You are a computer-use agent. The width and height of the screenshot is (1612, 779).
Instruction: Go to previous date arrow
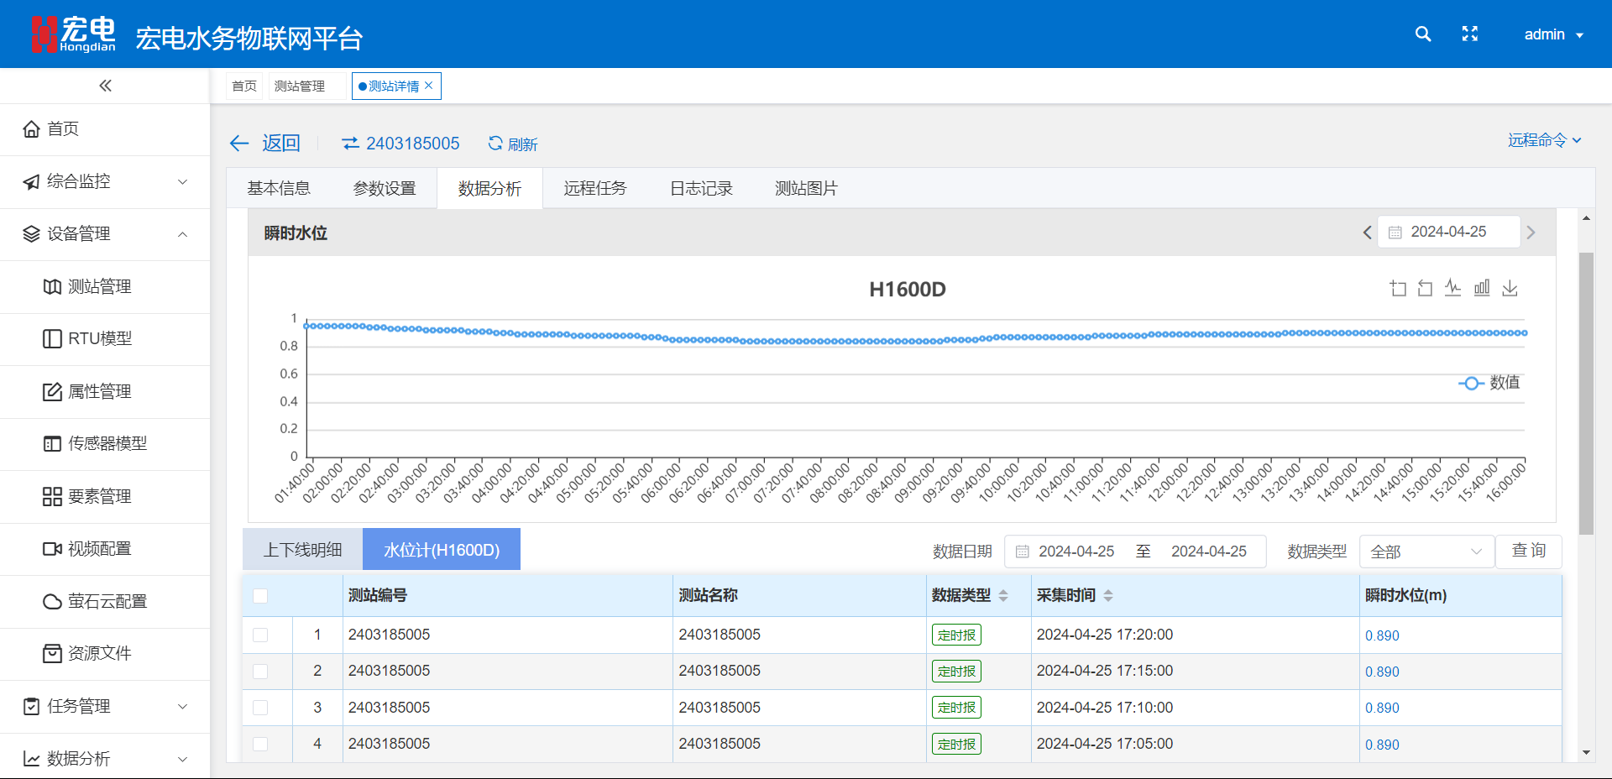(x=1367, y=233)
